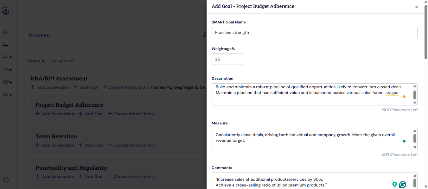This screenshot has width=428, height=189.
Task: Click the Grammarly lightbulb suggestion icon
Action: click(x=395, y=185)
